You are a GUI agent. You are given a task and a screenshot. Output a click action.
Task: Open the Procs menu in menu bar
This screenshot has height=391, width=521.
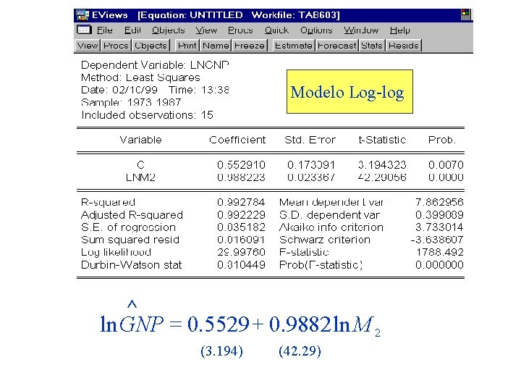(240, 30)
